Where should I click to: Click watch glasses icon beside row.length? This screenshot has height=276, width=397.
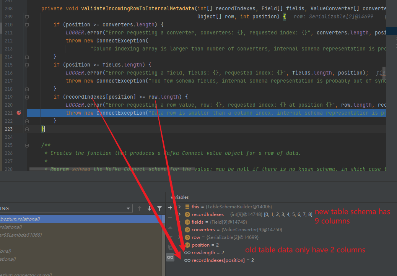click(187, 253)
